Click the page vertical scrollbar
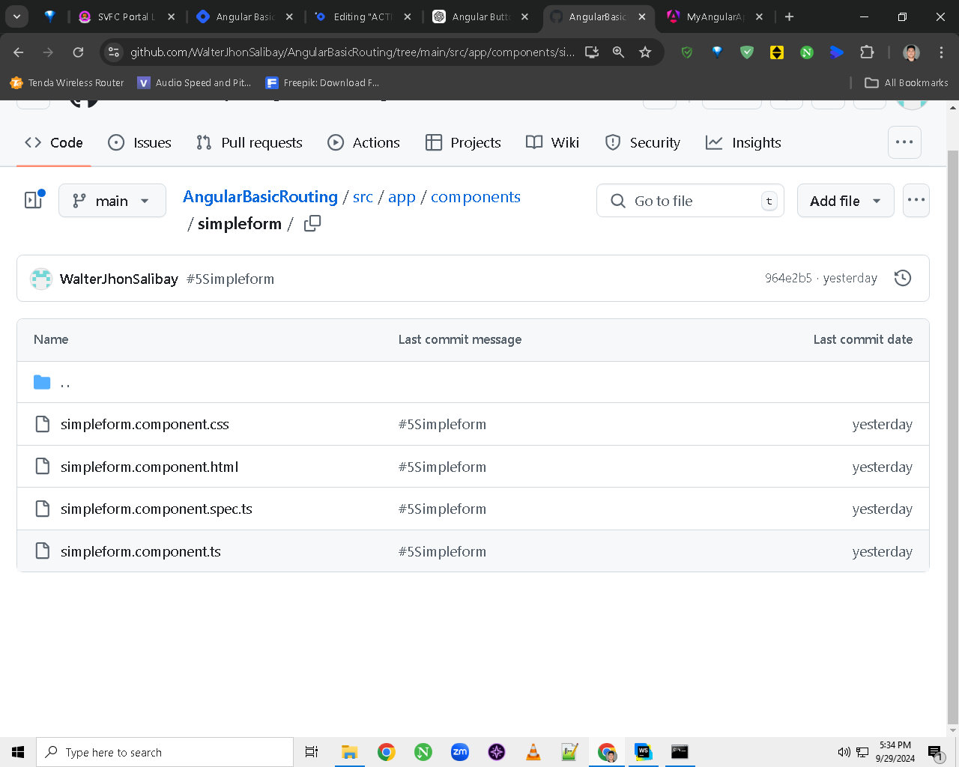959x767 pixels. point(952,419)
